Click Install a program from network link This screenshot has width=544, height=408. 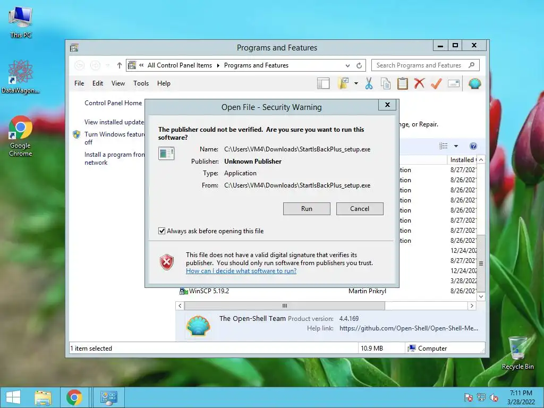114,158
